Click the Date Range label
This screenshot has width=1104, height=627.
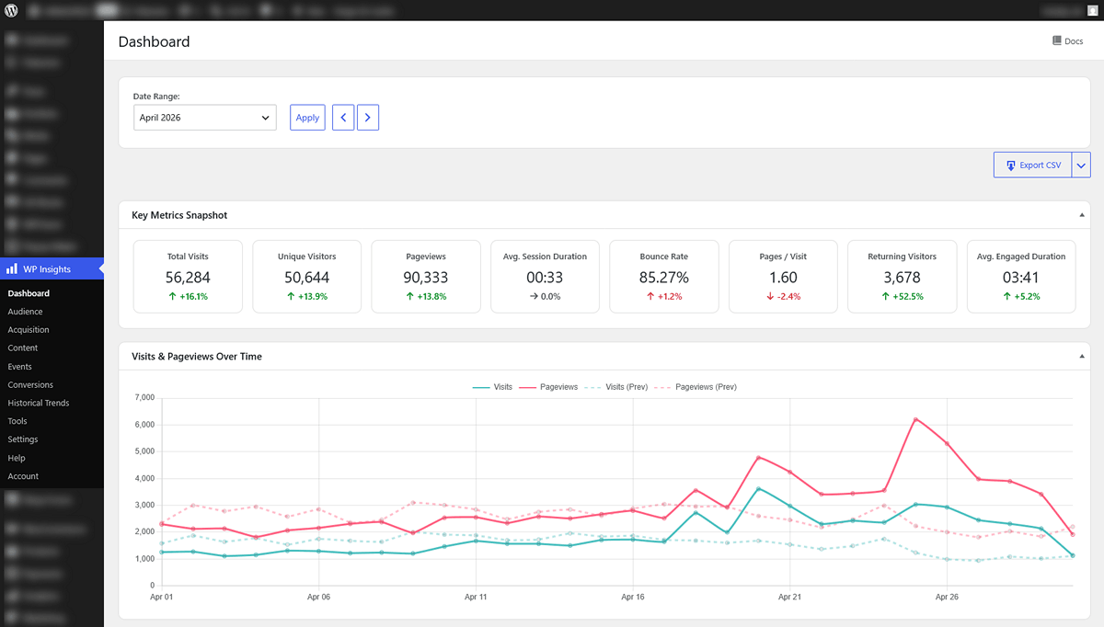tap(156, 96)
